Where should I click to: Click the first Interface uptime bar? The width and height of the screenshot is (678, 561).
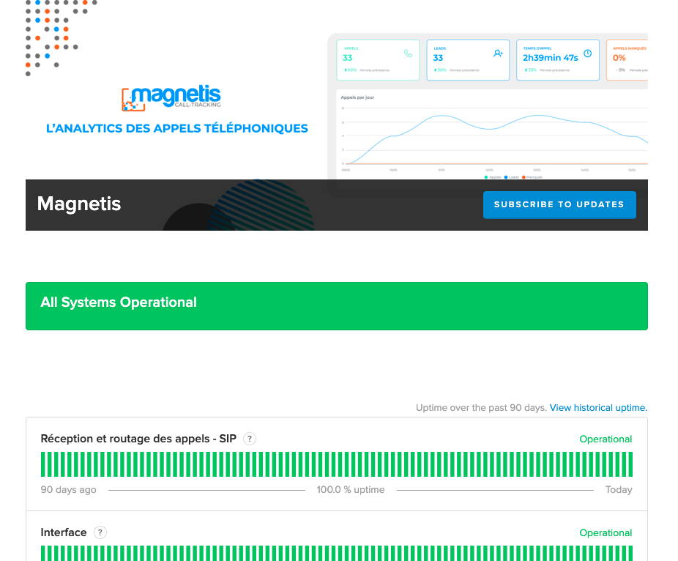pos(43,554)
